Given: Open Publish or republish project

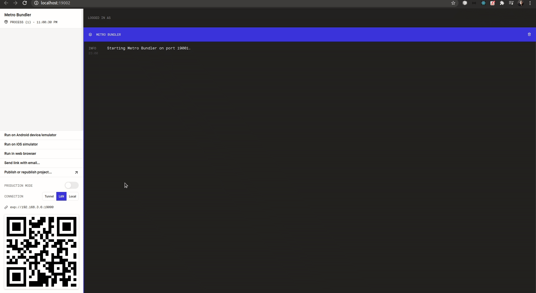Looking at the screenshot, I should pyautogui.click(x=42, y=172).
